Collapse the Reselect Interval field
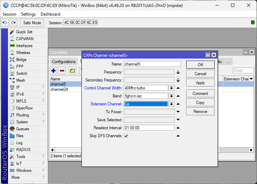 click(178, 128)
